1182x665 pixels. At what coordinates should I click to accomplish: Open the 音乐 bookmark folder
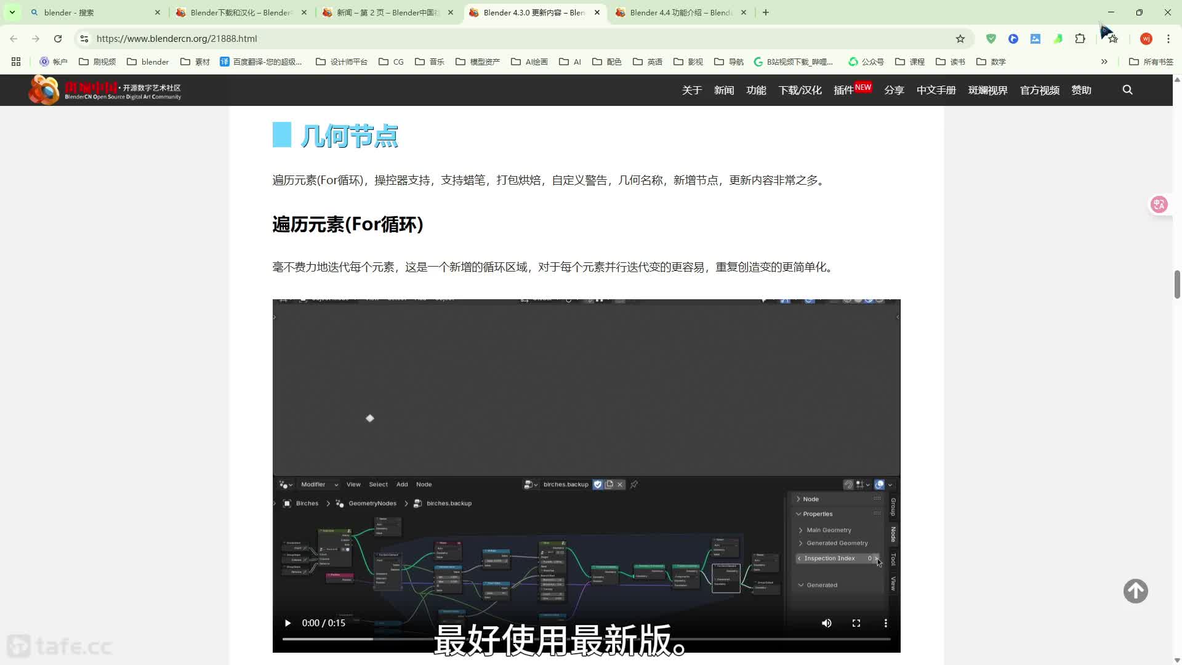430,62
